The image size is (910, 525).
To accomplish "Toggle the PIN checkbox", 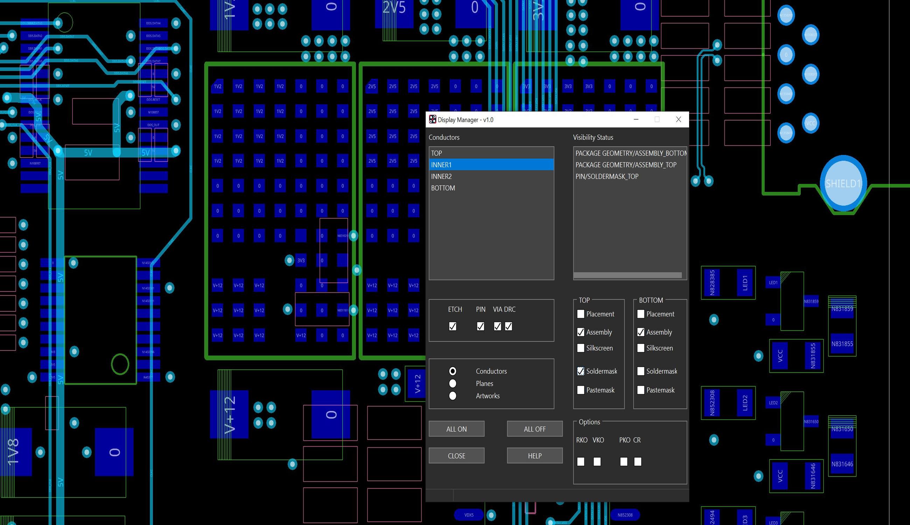I will 480,326.
